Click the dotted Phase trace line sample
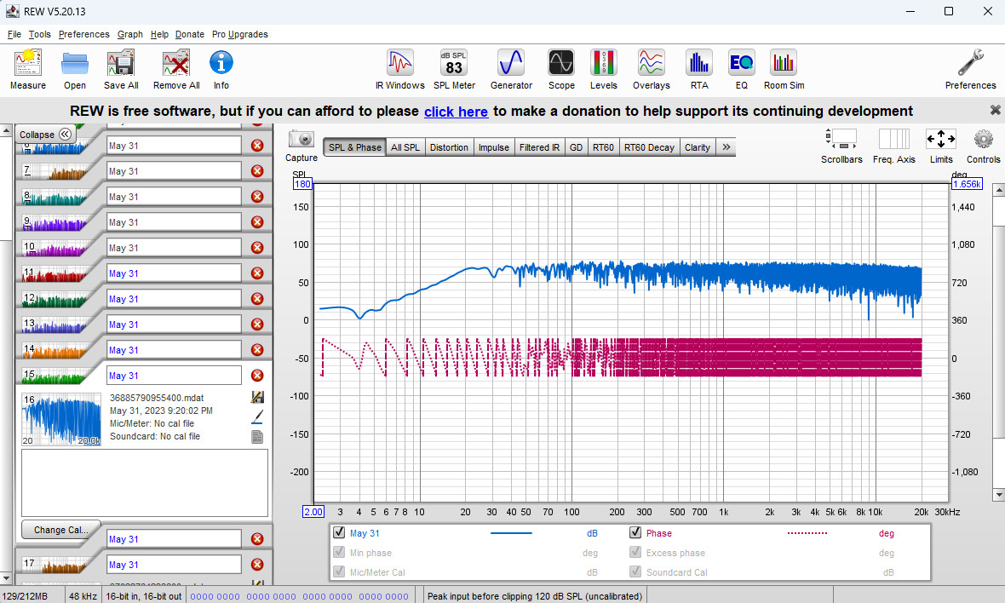Screen dimensions: 1005x603 [x=807, y=533]
